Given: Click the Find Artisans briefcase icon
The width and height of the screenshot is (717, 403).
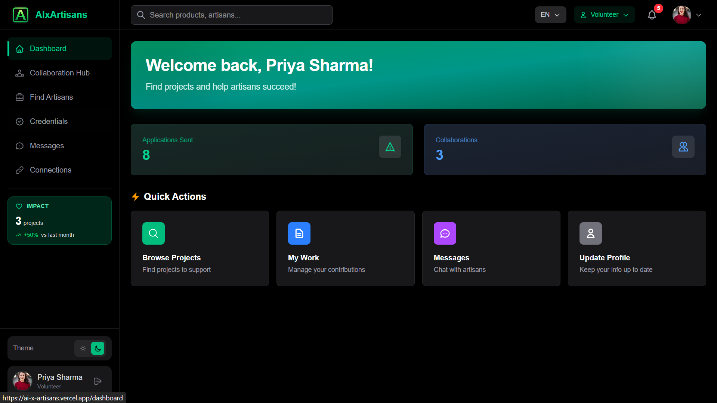Looking at the screenshot, I should tap(20, 97).
